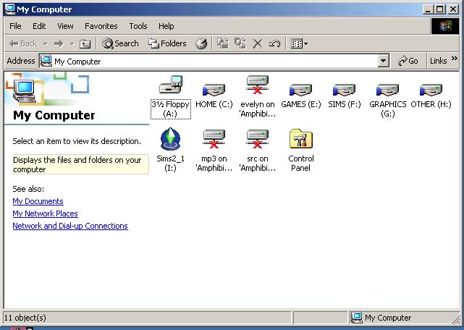Viewport: 464px width, 330px height.
Task: Open the Edit menu
Action: coord(39,26)
